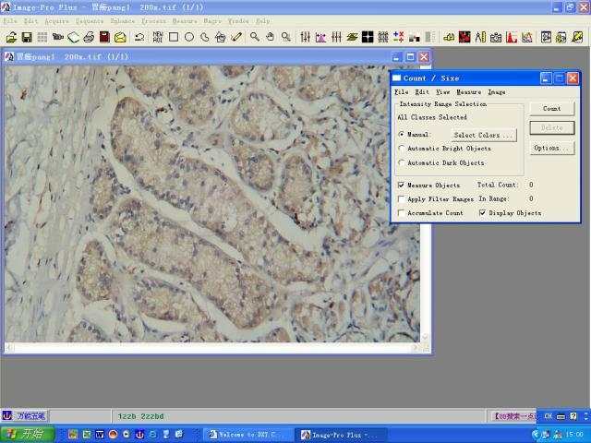This screenshot has width=591, height=443.
Task: Click the Select Colors button
Action: click(x=484, y=135)
